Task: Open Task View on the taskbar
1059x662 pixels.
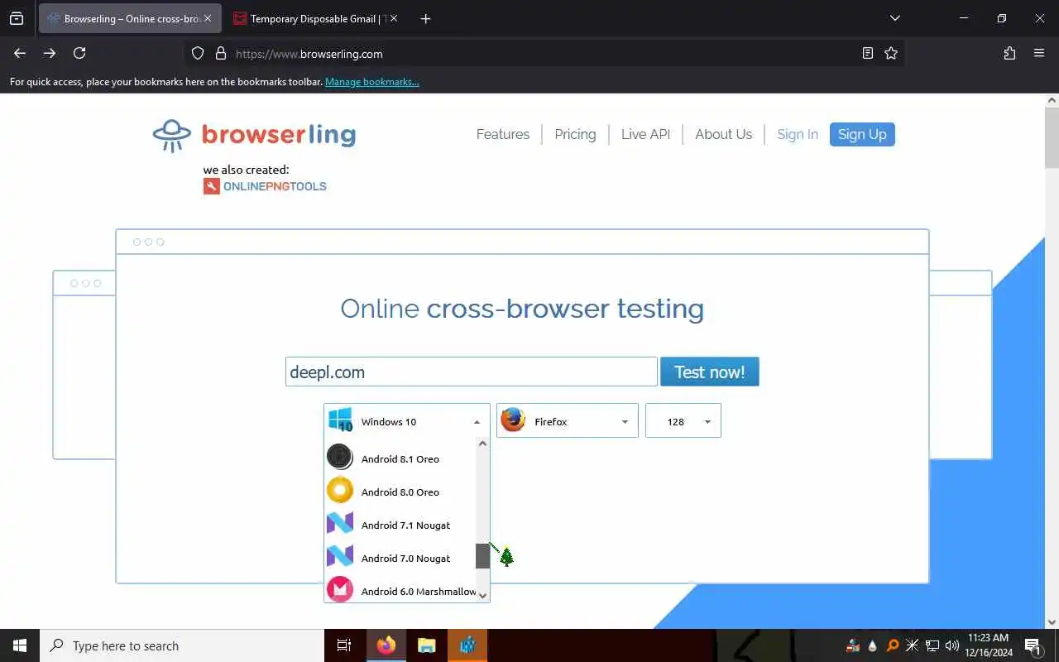Action: (344, 645)
